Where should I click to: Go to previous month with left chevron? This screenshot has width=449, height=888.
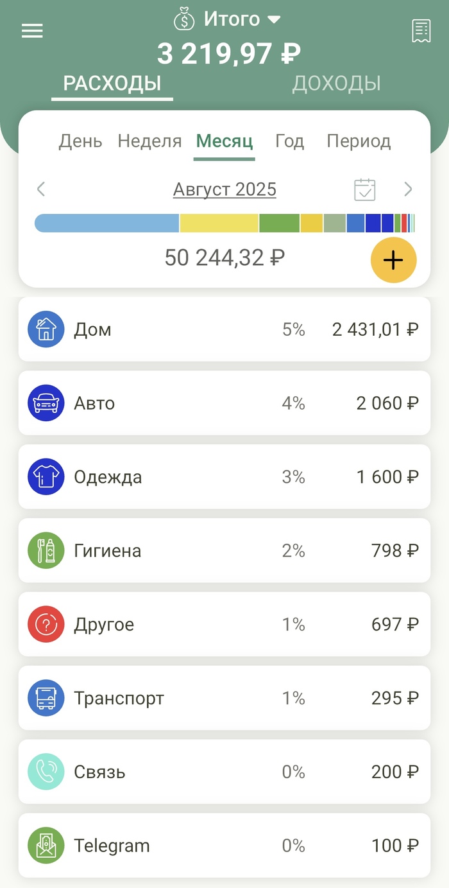click(41, 189)
